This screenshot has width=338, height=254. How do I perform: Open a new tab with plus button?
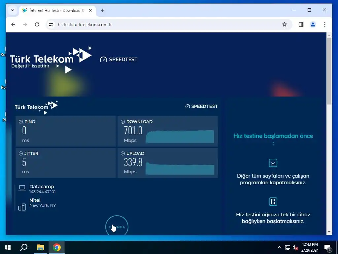(x=102, y=10)
